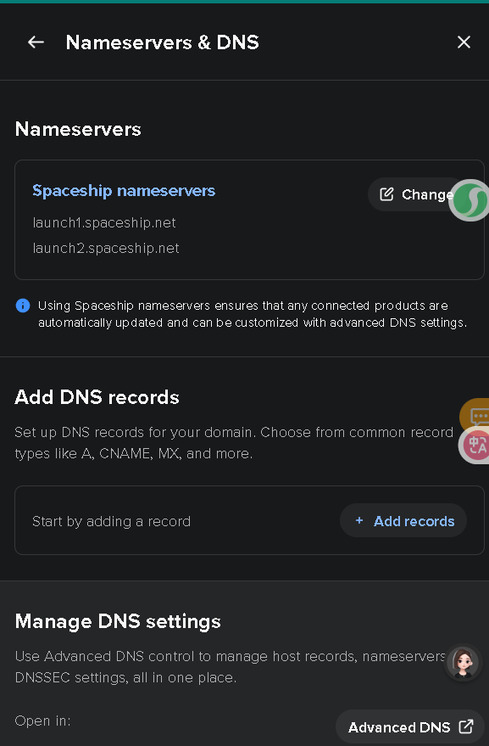The image size is (489, 746).
Task: Open the green floating circle widget
Action: (x=470, y=200)
